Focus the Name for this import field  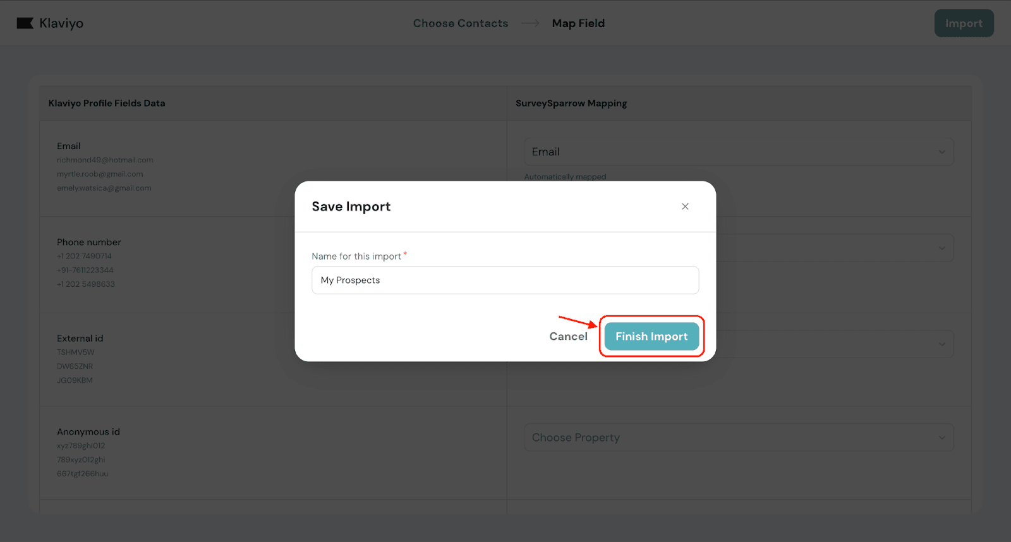[x=505, y=280]
